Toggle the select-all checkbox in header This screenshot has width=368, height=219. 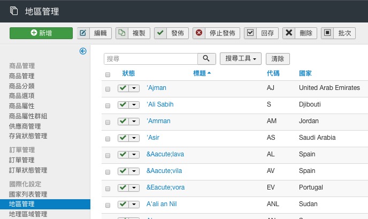tap(108, 74)
